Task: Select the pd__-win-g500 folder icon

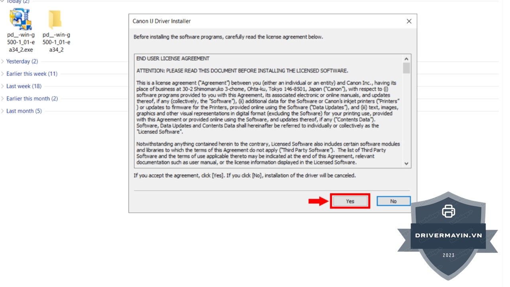Action: (55, 19)
